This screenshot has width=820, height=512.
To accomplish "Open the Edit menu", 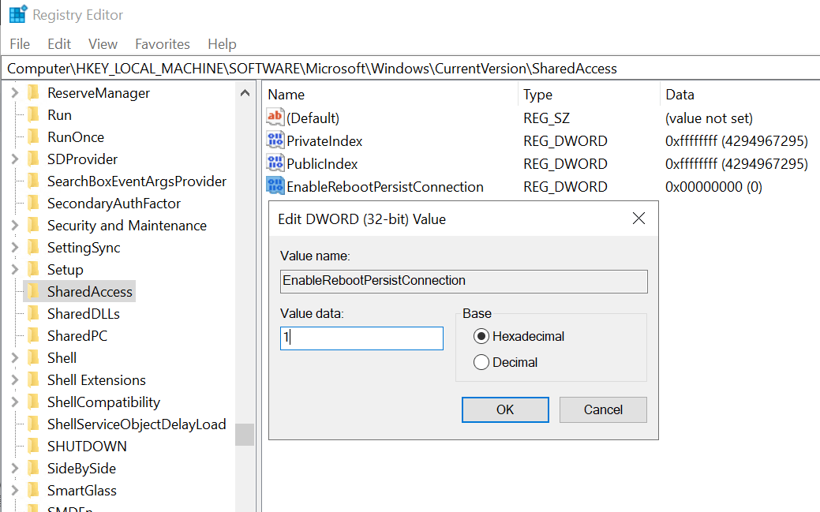I will 59,44.
